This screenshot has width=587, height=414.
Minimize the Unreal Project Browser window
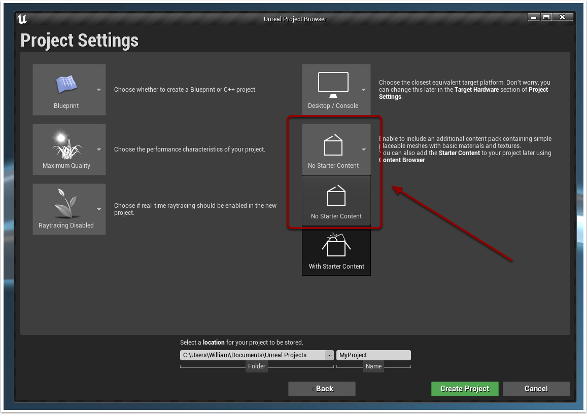(534, 17)
